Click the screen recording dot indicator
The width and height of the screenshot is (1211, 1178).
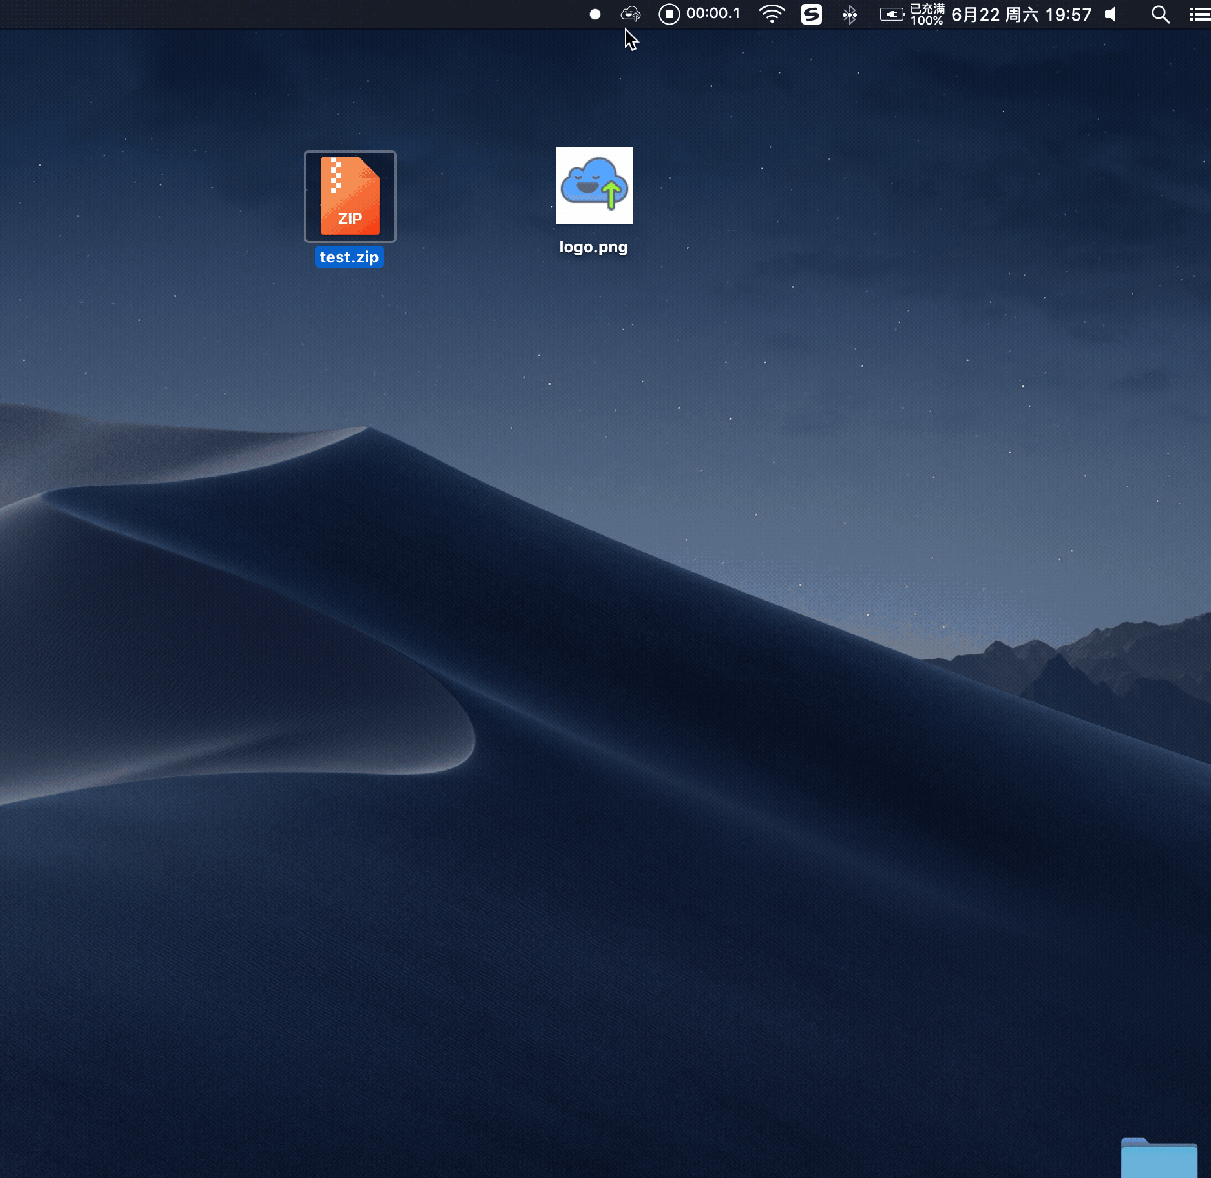(594, 14)
